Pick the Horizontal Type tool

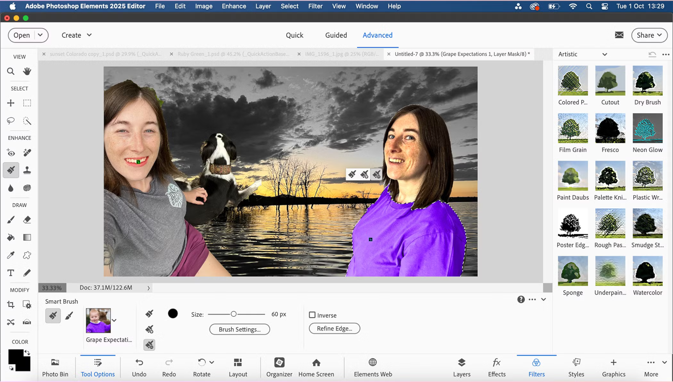click(x=11, y=273)
